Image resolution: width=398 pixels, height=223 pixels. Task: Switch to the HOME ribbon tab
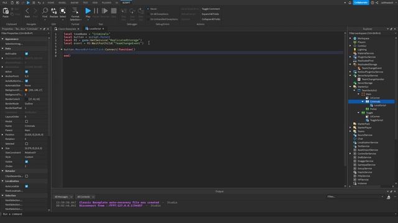coord(51,2)
